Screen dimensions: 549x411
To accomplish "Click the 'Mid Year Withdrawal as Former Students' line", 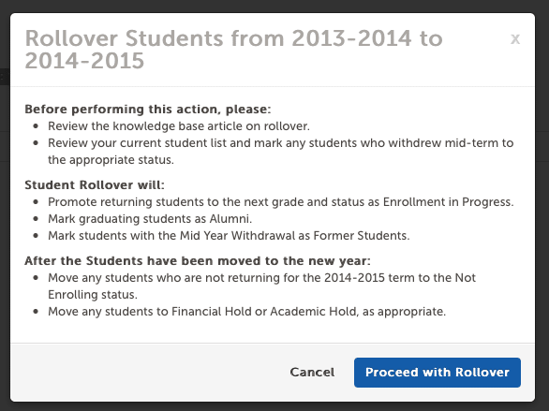I will (229, 235).
